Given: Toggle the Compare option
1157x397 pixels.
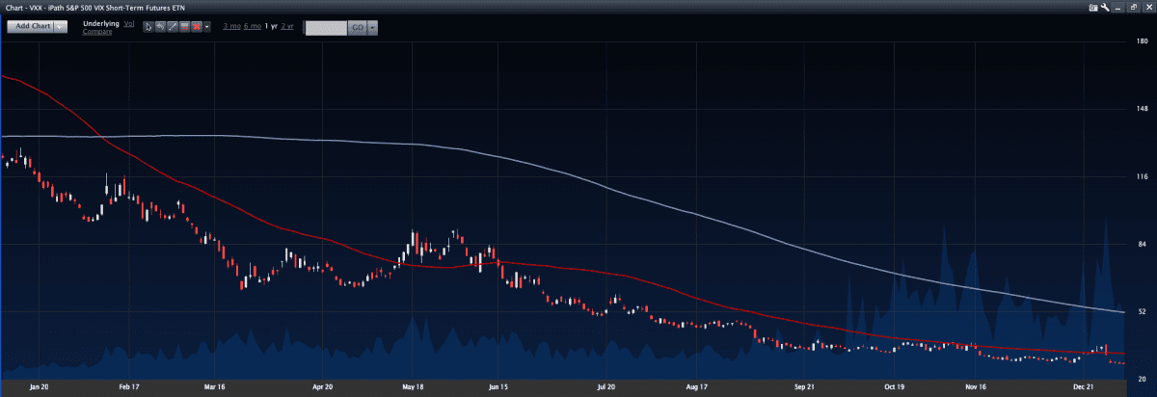Looking at the screenshot, I should click(x=97, y=31).
